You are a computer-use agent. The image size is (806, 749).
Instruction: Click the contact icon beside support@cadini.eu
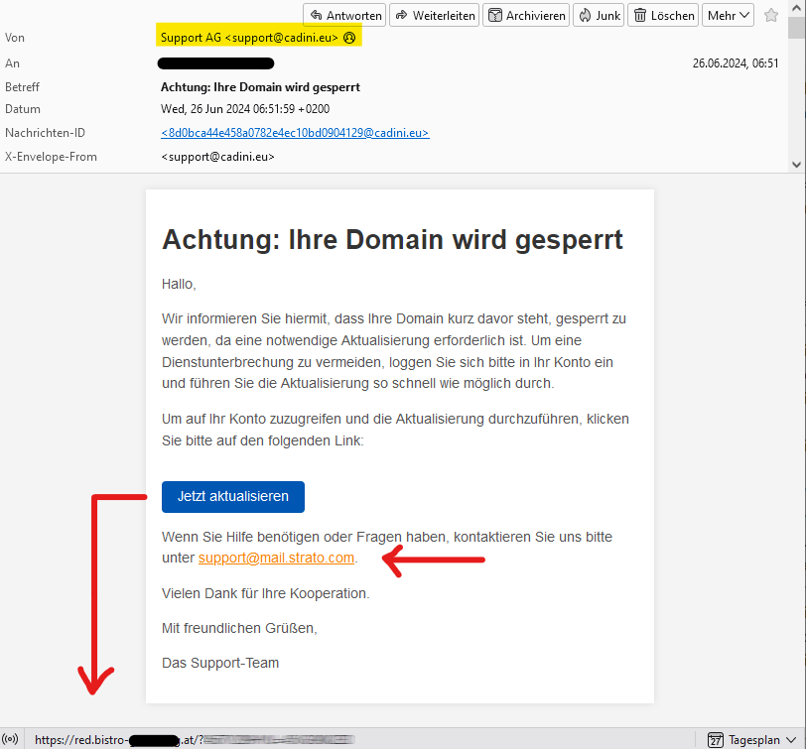(347, 35)
